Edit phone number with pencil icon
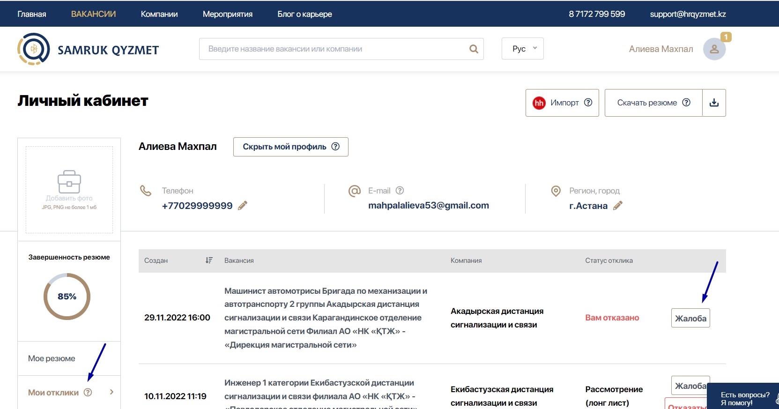Screen dimensions: 779x409 [x=243, y=205]
